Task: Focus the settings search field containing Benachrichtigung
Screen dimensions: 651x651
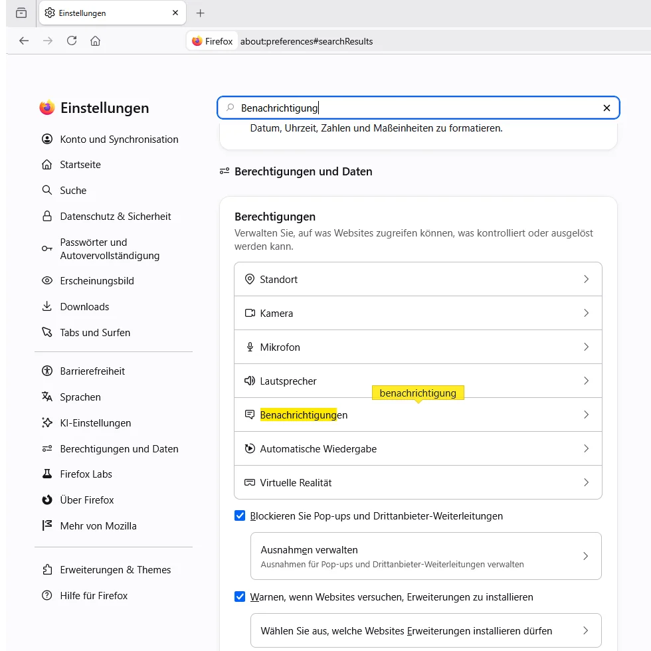Action: (418, 108)
